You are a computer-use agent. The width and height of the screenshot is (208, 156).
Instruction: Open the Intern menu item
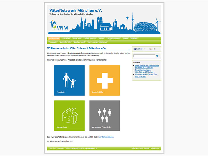[x=125, y=38]
